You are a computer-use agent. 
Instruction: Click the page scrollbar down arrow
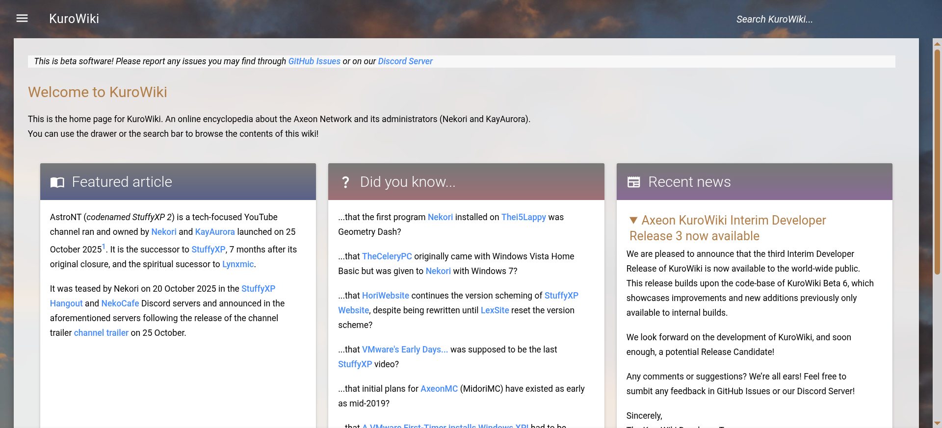tap(937, 423)
